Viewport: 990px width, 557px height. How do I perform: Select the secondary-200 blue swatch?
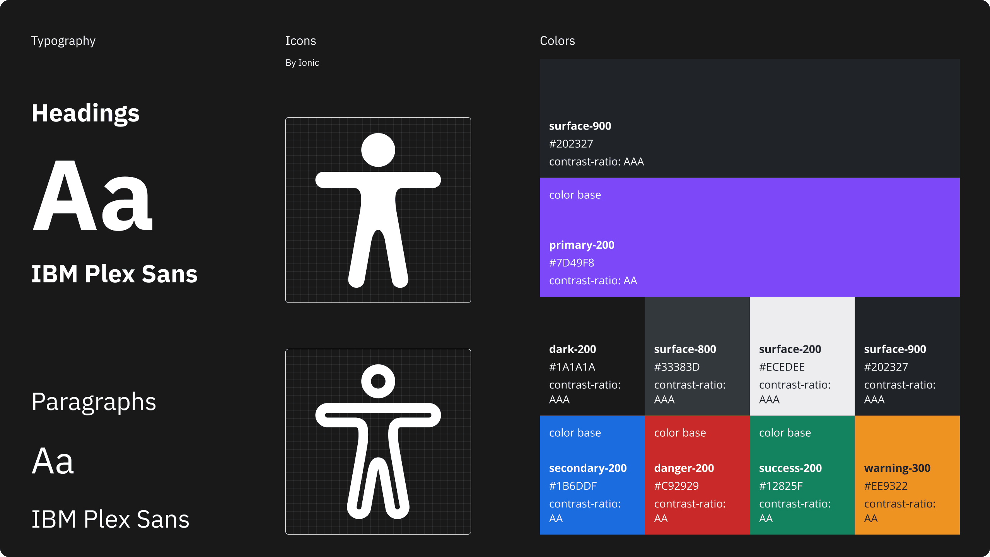point(592,475)
